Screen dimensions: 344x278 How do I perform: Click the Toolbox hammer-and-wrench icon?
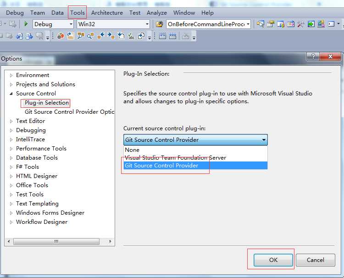coord(300,24)
